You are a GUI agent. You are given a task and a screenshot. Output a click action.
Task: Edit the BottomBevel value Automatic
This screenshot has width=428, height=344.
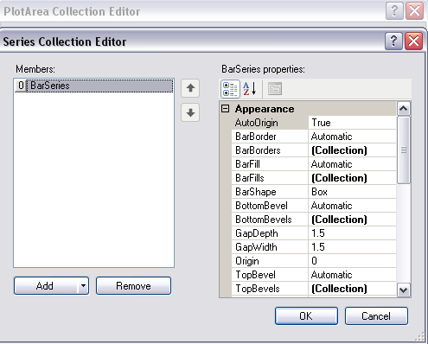[x=353, y=206]
